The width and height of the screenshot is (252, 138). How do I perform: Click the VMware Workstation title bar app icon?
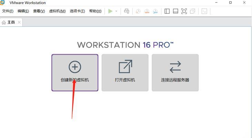coord(2,2)
